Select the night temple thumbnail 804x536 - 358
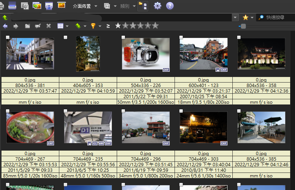 261,54
